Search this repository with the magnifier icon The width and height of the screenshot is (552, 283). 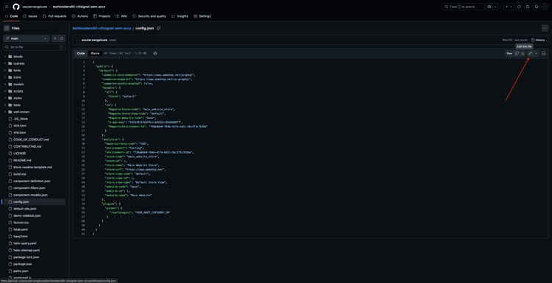pos(62,38)
